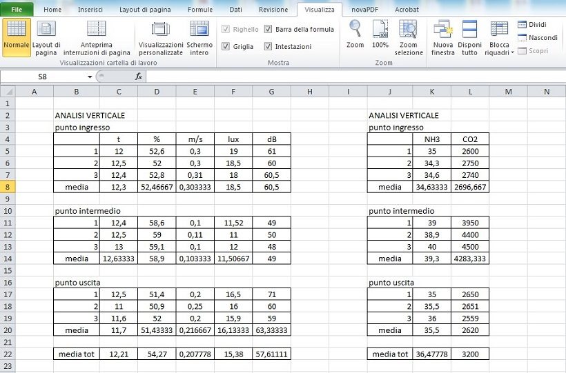Open the Dati tab
The image size is (566, 373).
tap(235, 10)
